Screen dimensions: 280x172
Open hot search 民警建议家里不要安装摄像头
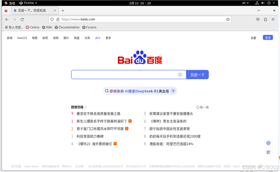(171, 114)
